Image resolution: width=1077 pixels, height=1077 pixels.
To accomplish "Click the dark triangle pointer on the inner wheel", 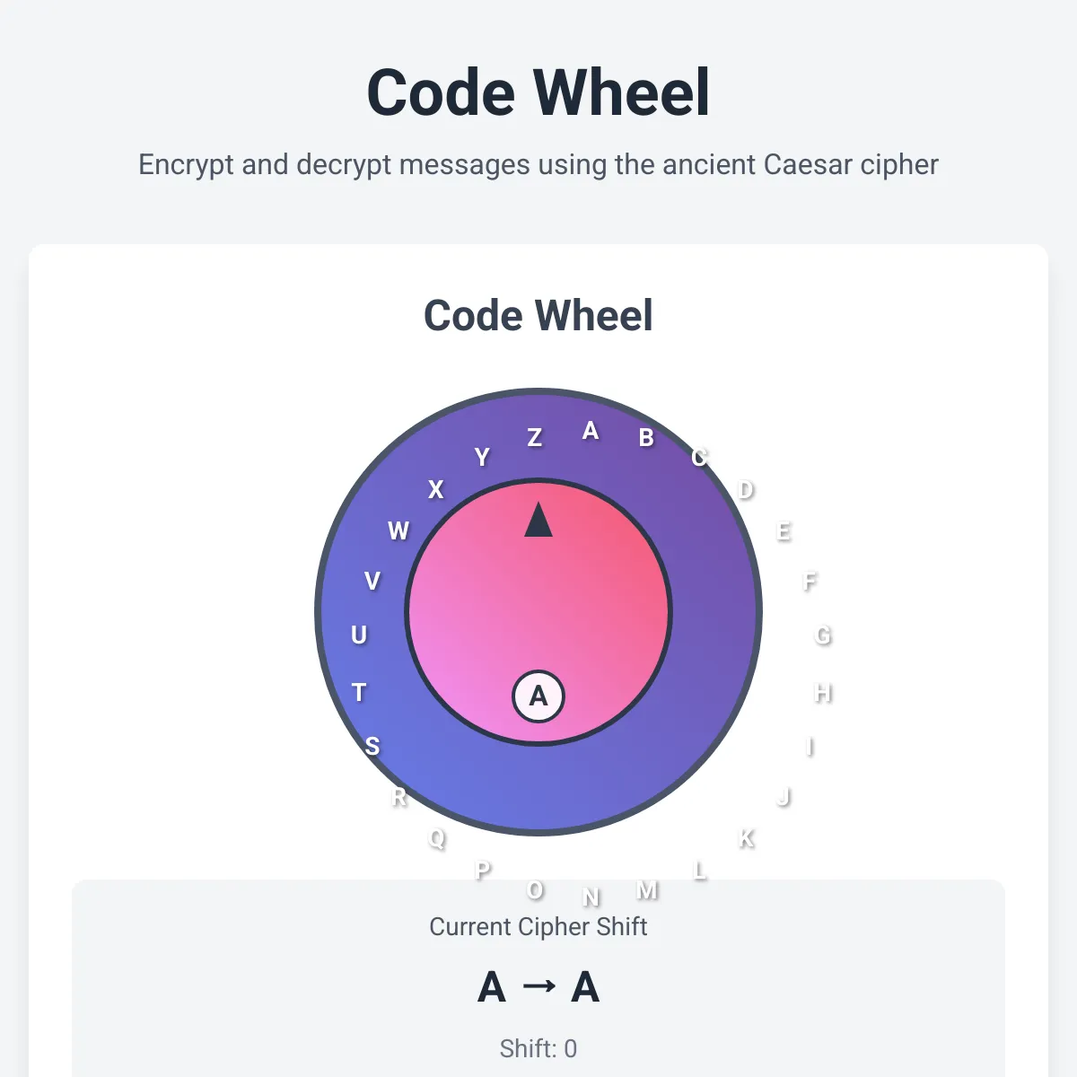I will 538,521.
